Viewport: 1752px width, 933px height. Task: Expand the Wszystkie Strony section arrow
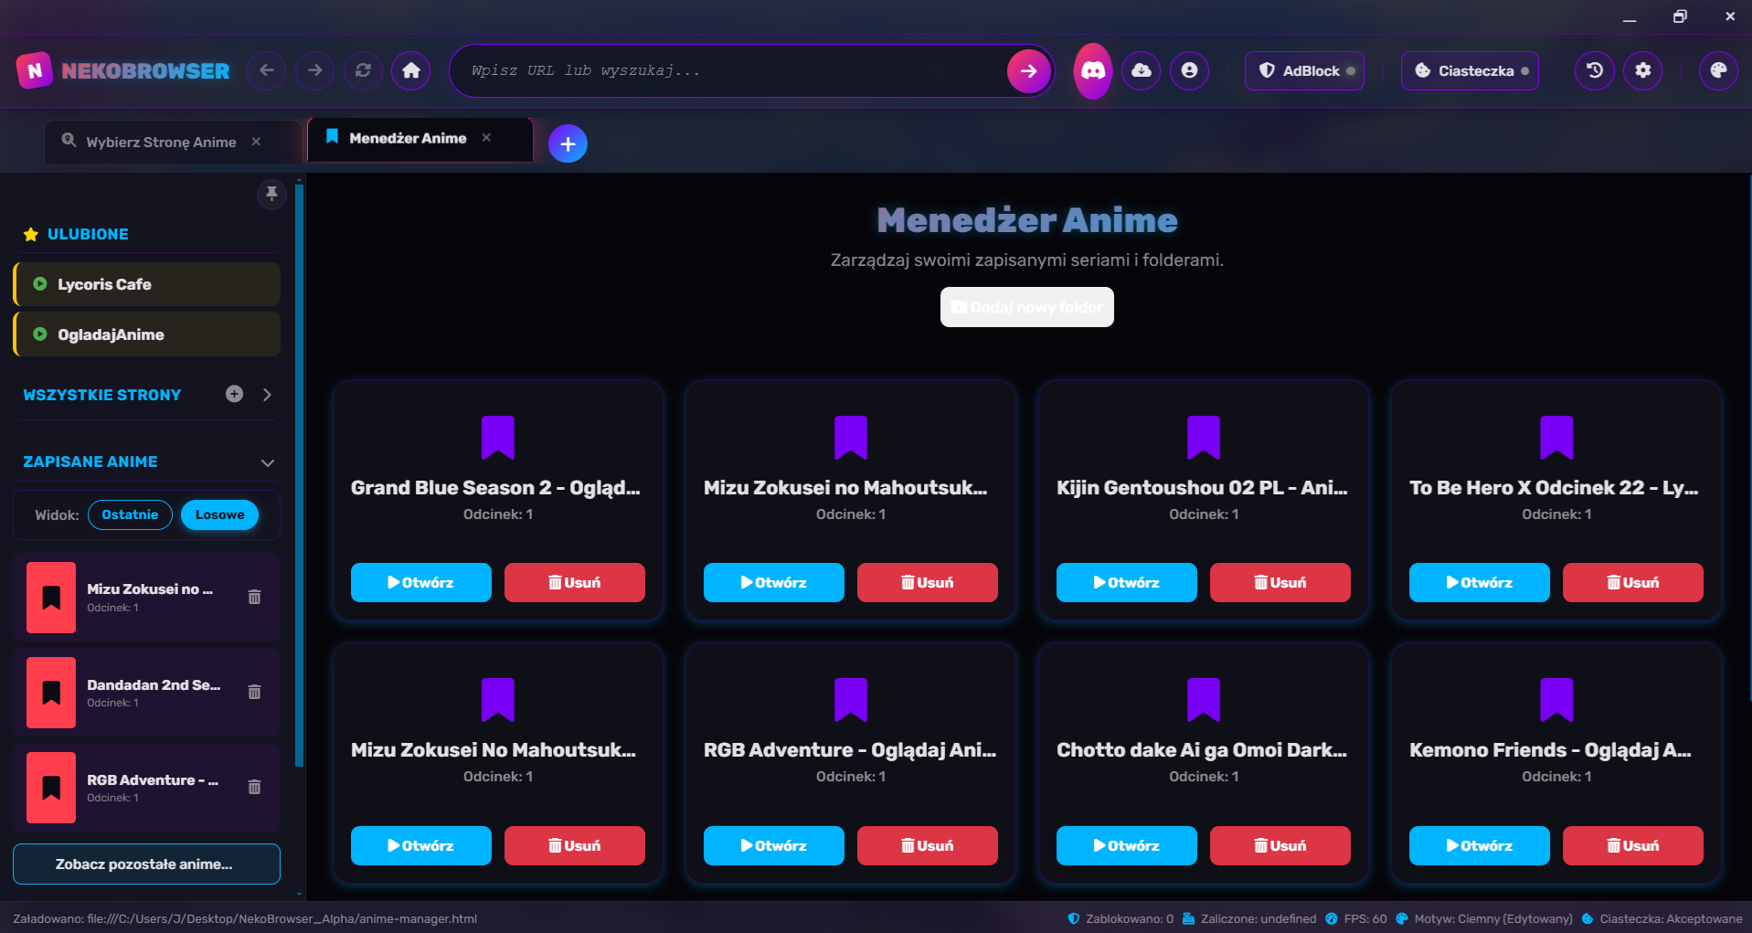click(267, 395)
